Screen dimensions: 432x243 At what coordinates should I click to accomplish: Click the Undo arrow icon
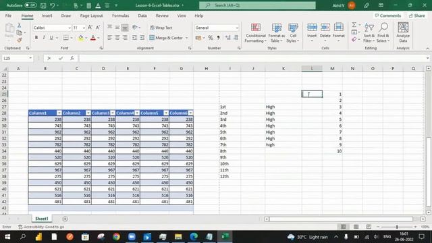[x=53, y=5]
